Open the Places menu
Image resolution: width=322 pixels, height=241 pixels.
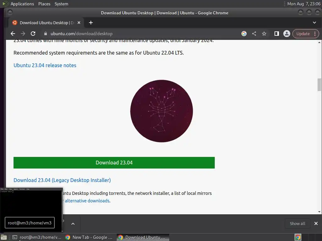coord(44,4)
